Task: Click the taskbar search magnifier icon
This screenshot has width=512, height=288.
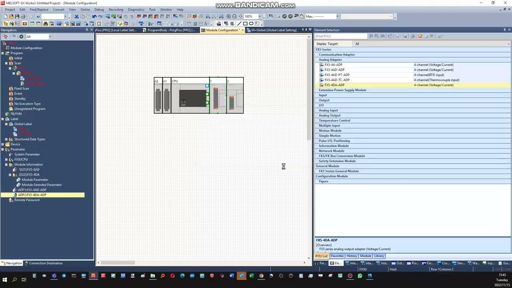Action: tap(14, 280)
